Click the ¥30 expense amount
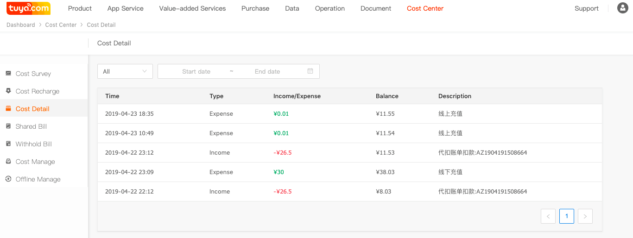Viewport: 633px width, 238px height. coord(279,172)
